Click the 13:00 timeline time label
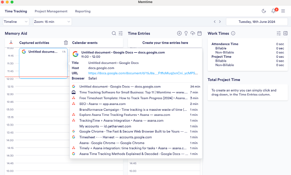291x175 pixels. (10, 109)
